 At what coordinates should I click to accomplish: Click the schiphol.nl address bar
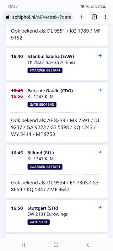click(x=38, y=17)
